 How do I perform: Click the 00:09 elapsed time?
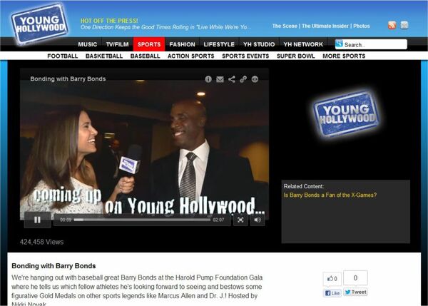66,220
